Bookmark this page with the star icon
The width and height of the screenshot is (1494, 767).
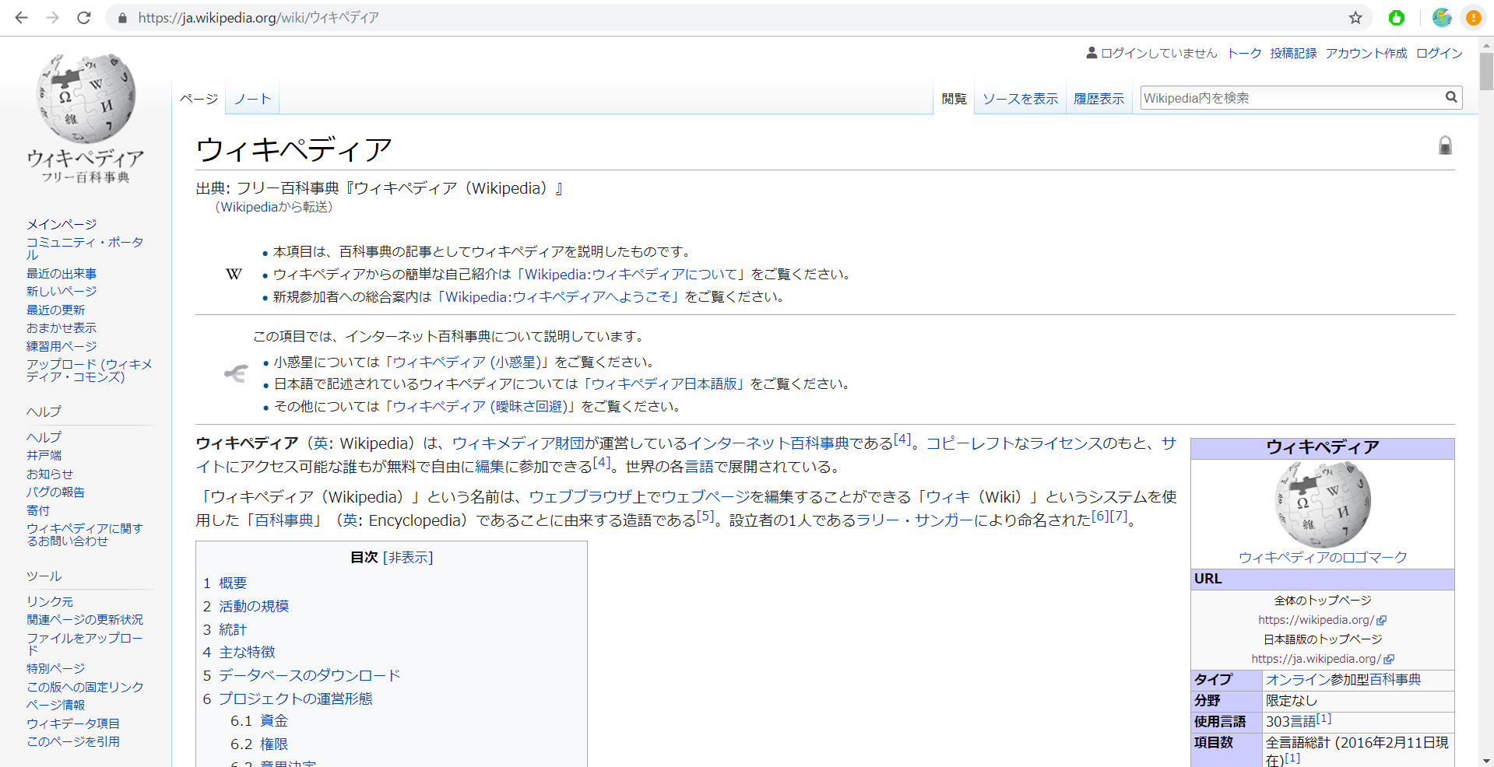pos(1355,17)
